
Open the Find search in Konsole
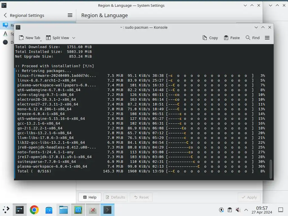click(x=253, y=38)
